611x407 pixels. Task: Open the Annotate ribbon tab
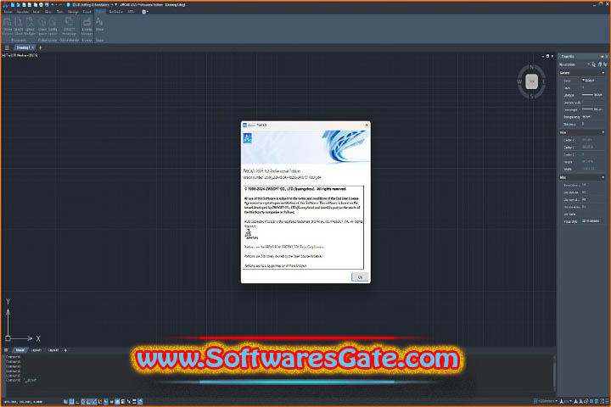23,12
